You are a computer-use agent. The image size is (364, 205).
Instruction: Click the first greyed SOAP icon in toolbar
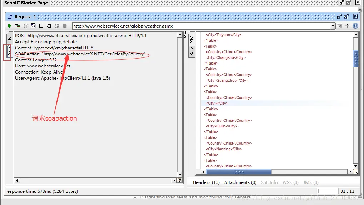pos(25,26)
